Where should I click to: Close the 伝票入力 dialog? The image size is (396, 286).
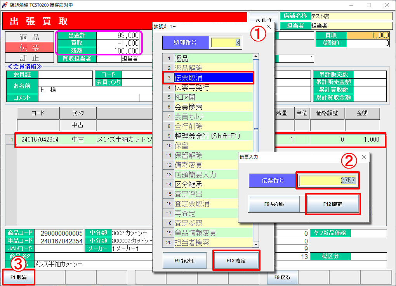(x=364, y=157)
